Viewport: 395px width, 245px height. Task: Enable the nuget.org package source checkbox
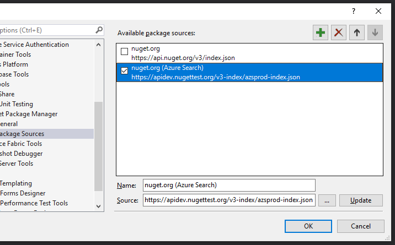(125, 52)
